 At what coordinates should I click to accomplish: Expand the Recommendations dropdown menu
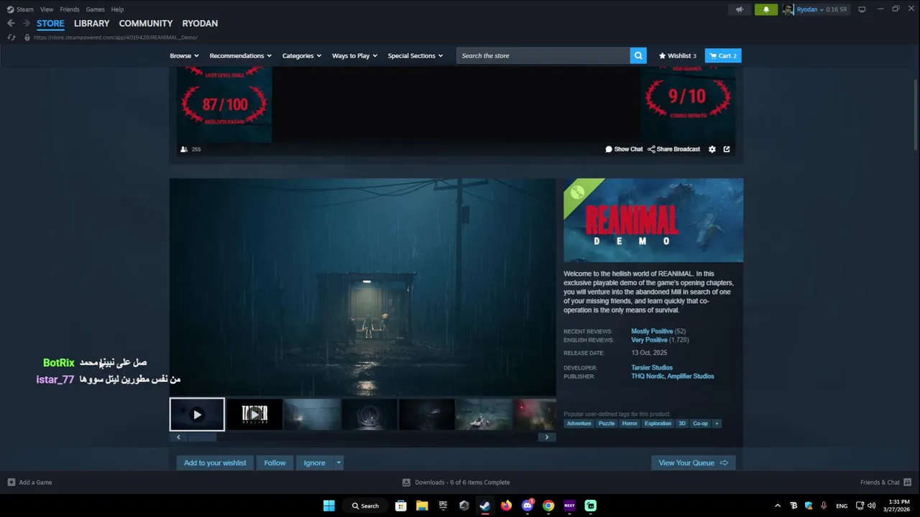click(240, 55)
